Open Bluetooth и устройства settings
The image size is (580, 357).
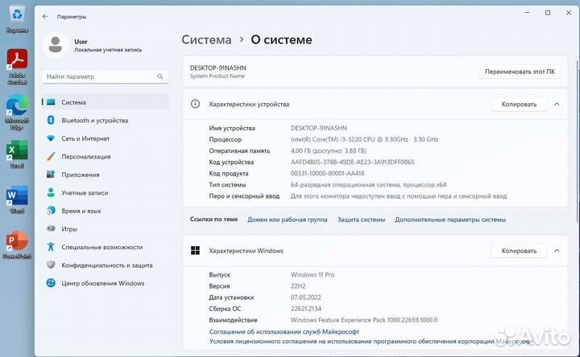pyautogui.click(x=95, y=121)
